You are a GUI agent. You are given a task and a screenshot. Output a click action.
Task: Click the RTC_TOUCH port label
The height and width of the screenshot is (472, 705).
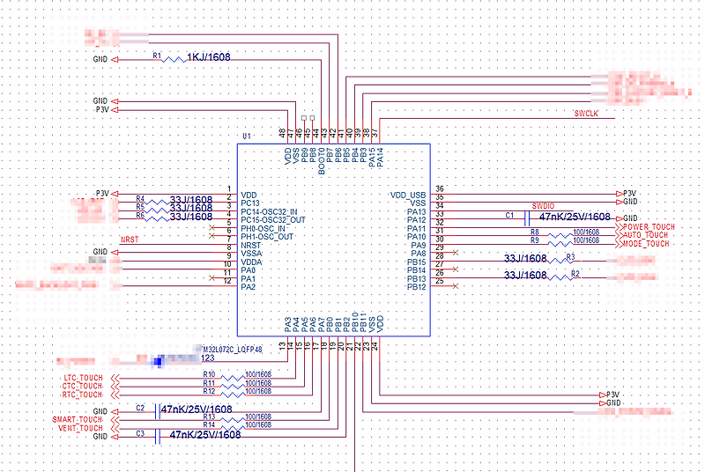pyautogui.click(x=82, y=395)
